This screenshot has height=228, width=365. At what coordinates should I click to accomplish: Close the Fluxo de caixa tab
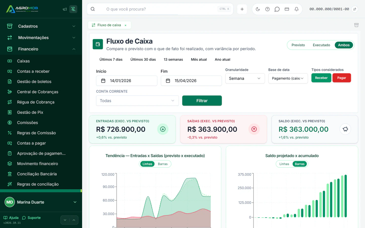coord(125,25)
